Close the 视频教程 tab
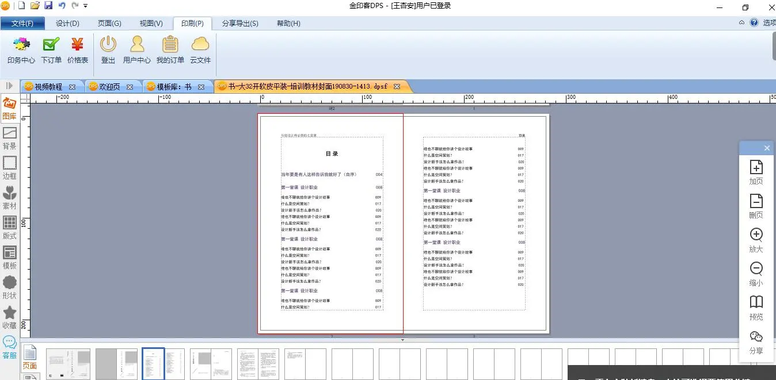Screen dimensions: 776x380 coord(72,87)
